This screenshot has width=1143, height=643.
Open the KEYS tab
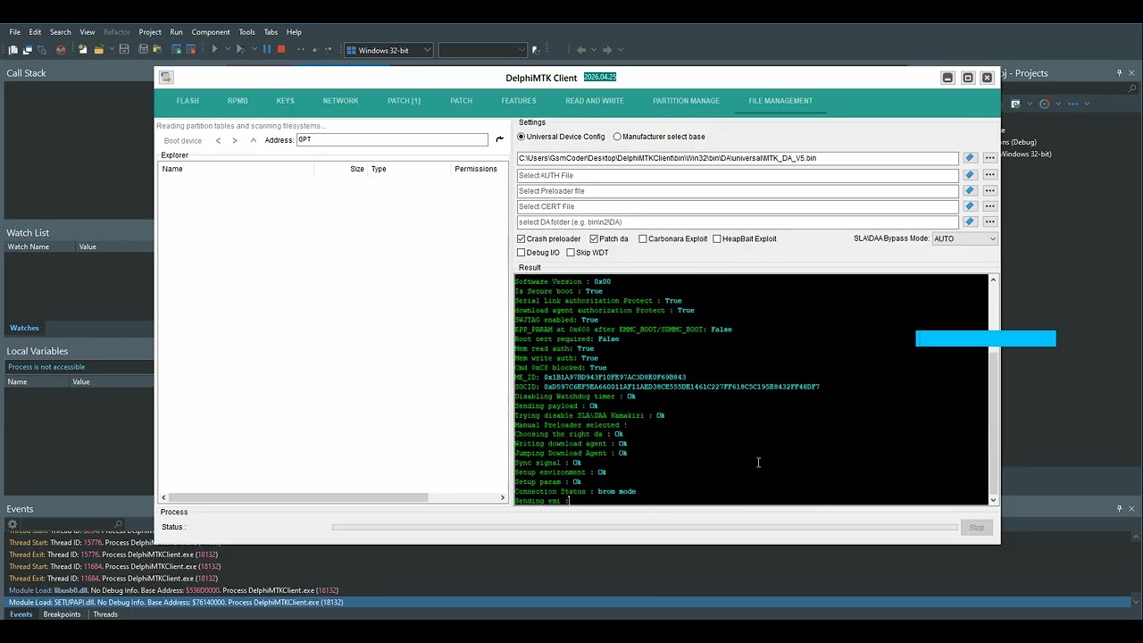point(285,101)
